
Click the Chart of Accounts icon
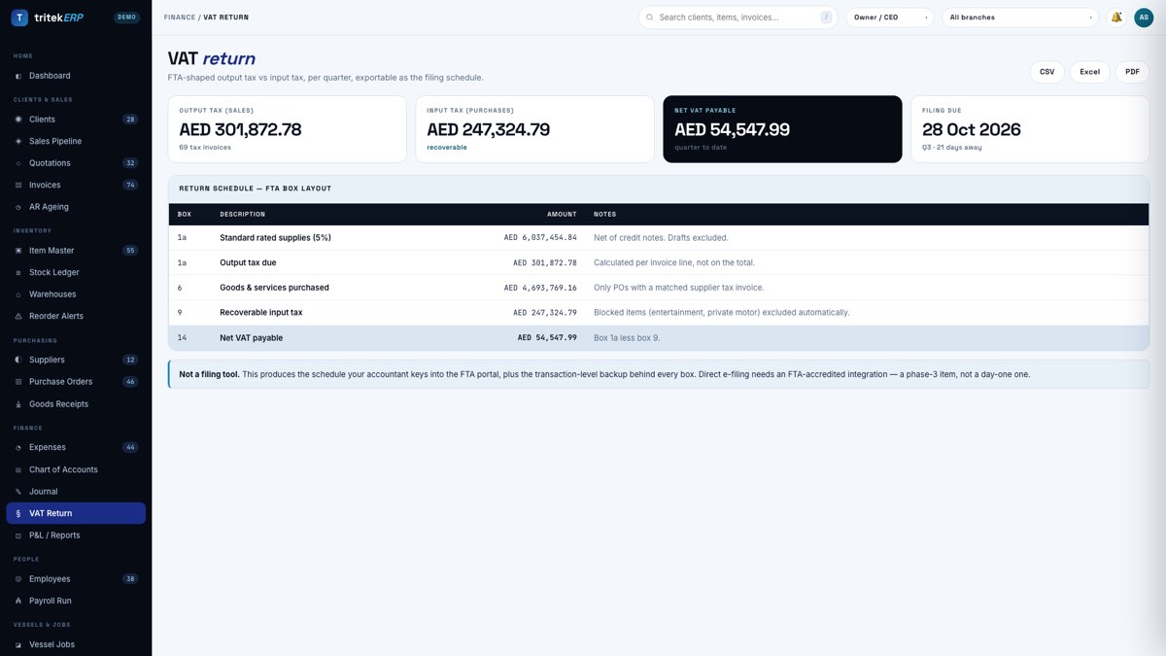[x=18, y=469]
